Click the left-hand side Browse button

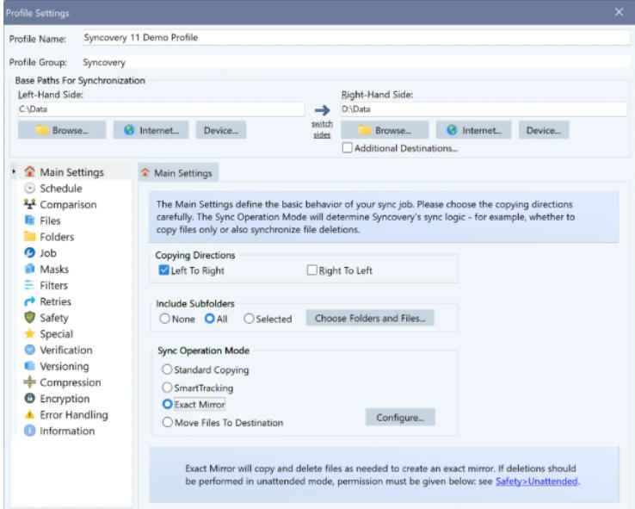tap(62, 130)
